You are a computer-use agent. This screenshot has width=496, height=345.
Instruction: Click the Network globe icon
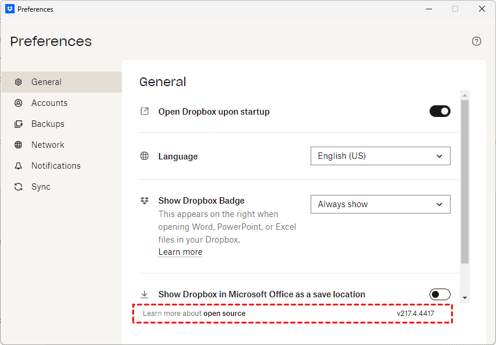pos(19,145)
